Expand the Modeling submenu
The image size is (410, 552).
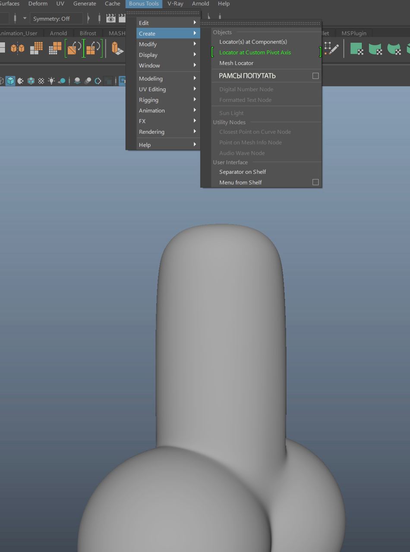coord(168,78)
